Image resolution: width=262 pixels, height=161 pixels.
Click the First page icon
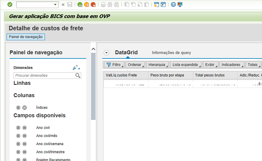tap(127, 4)
